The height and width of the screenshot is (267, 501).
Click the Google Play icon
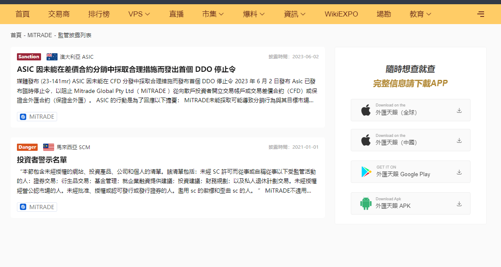366,172
